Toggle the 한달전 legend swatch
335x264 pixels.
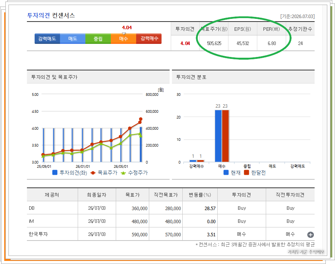pos(247,172)
